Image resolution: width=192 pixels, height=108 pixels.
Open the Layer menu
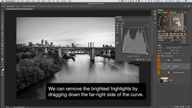tap(33, 1)
